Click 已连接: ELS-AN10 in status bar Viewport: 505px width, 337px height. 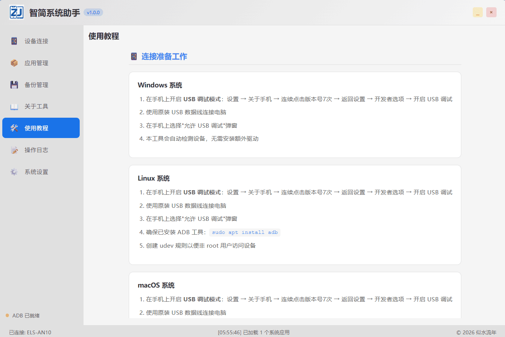30,332
